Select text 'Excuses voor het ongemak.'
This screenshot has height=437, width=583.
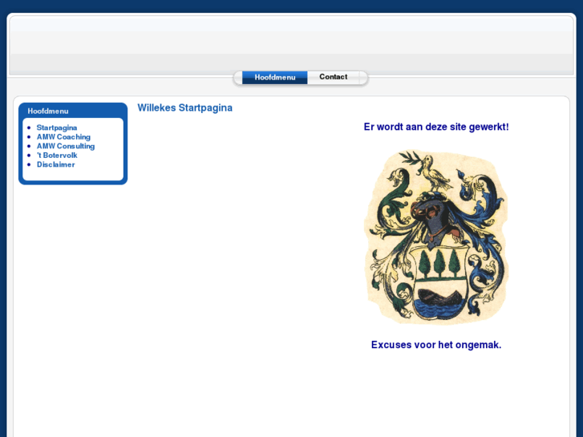pyautogui.click(x=436, y=345)
